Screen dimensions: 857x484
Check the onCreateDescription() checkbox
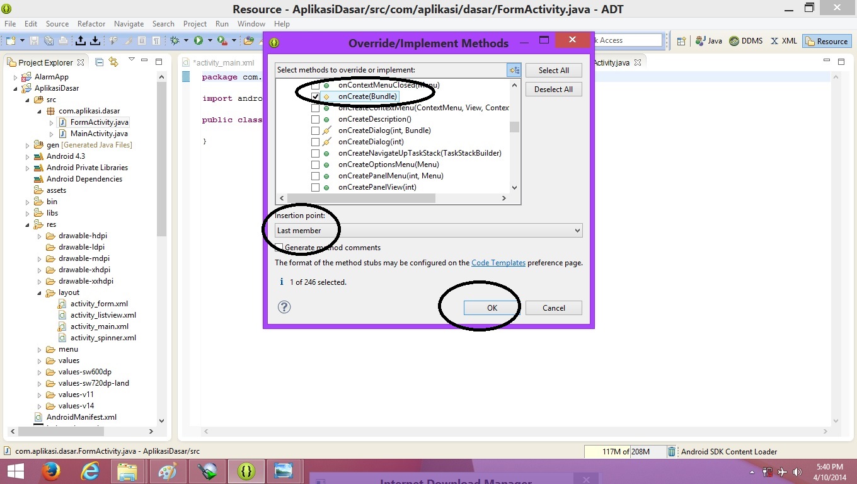(x=316, y=119)
